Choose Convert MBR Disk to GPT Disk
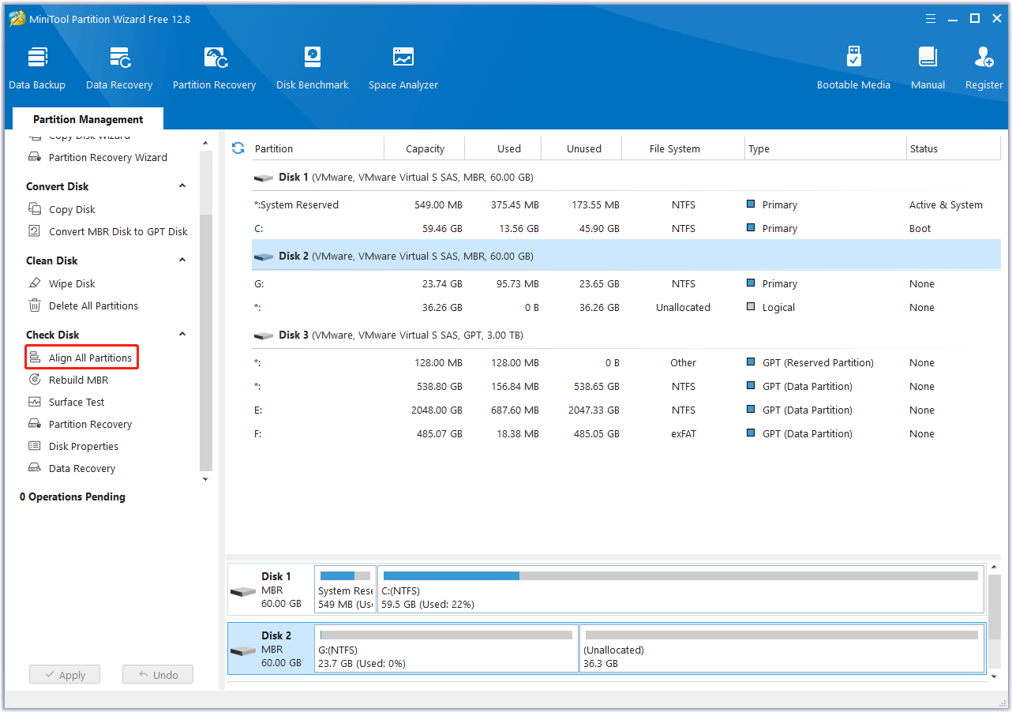Image resolution: width=1012 pixels, height=712 pixels. point(118,231)
